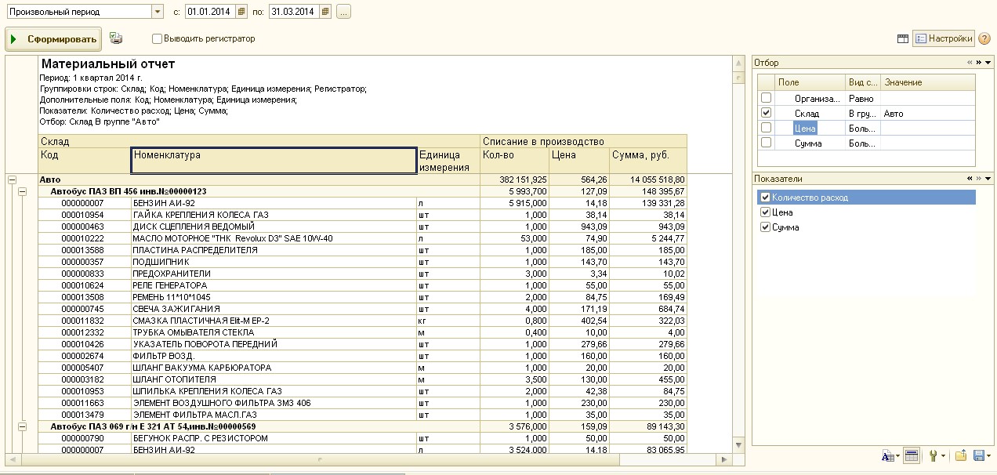Open the calendar picker for the start date
The height and width of the screenshot is (475, 997).
[x=241, y=12]
